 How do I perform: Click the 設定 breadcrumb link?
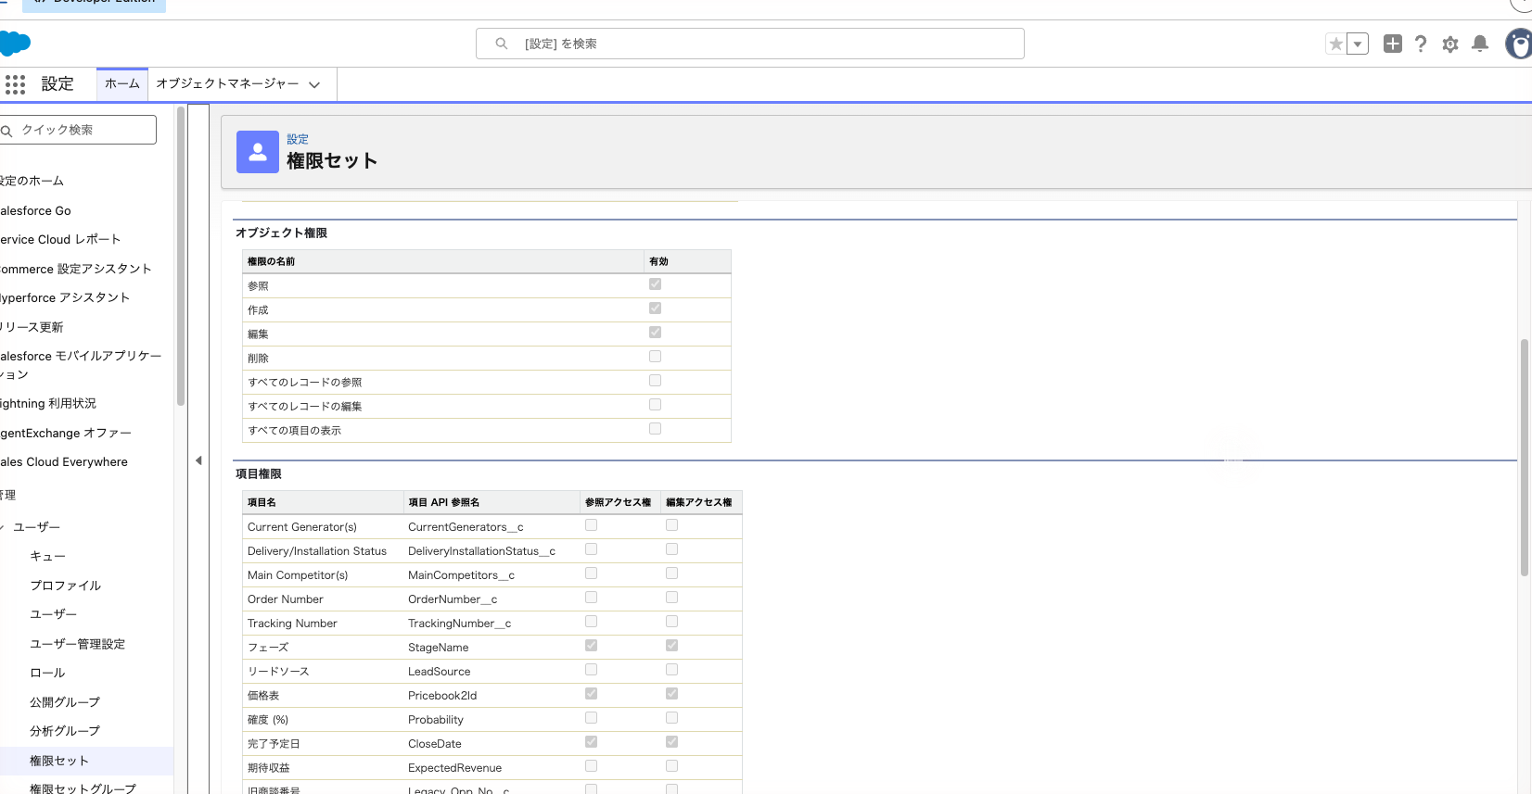point(298,139)
